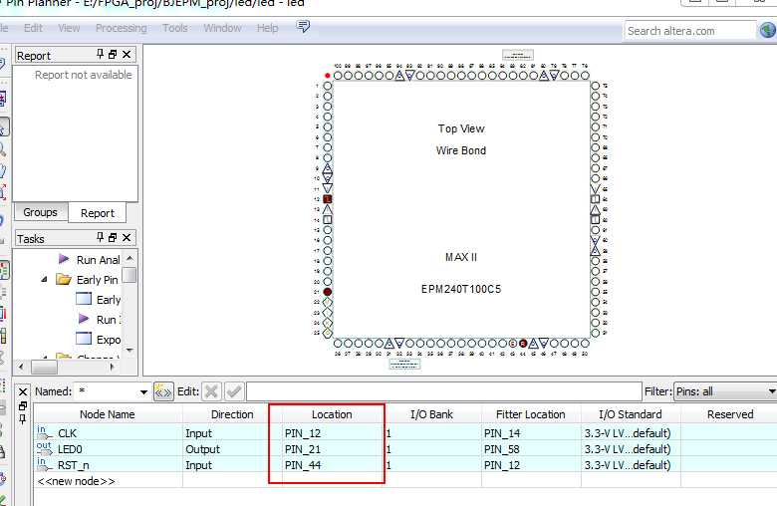The image size is (777, 506).
Task: Float the All Pins list panel
Action: click(x=23, y=405)
